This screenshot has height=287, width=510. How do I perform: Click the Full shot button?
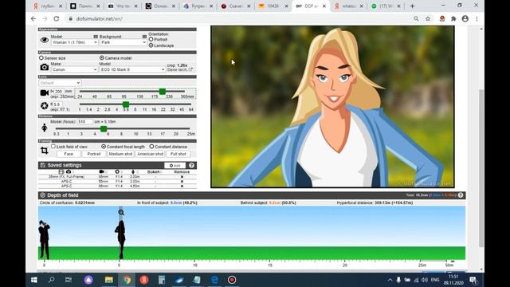[x=178, y=154]
